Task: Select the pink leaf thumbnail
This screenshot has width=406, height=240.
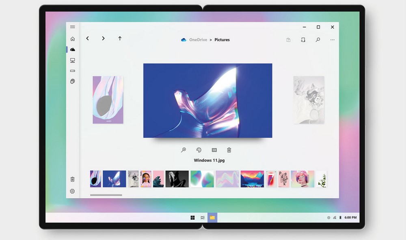Action: click(x=158, y=178)
